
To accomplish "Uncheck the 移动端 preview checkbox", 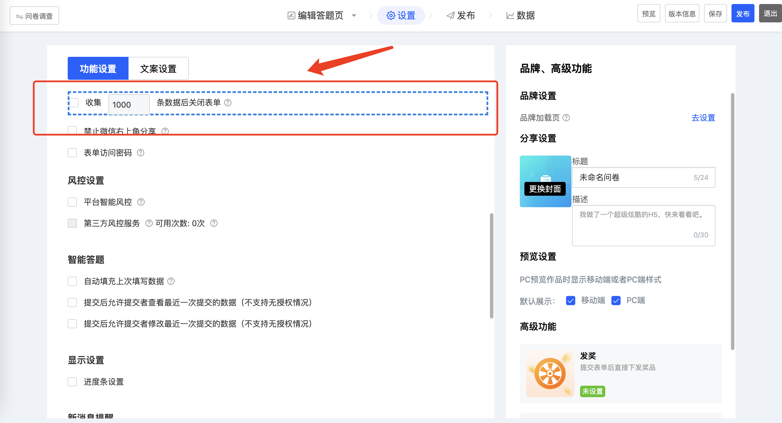I will tap(570, 301).
